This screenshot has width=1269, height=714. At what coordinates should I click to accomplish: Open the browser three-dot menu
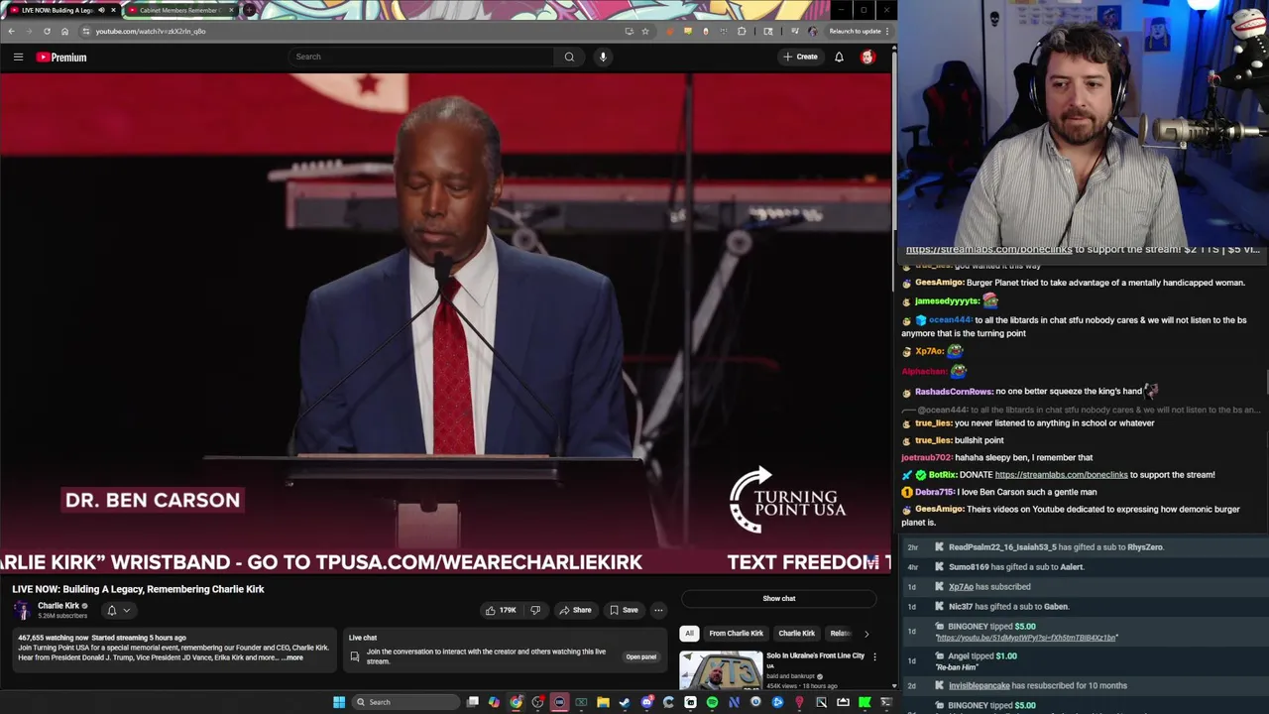(x=887, y=31)
